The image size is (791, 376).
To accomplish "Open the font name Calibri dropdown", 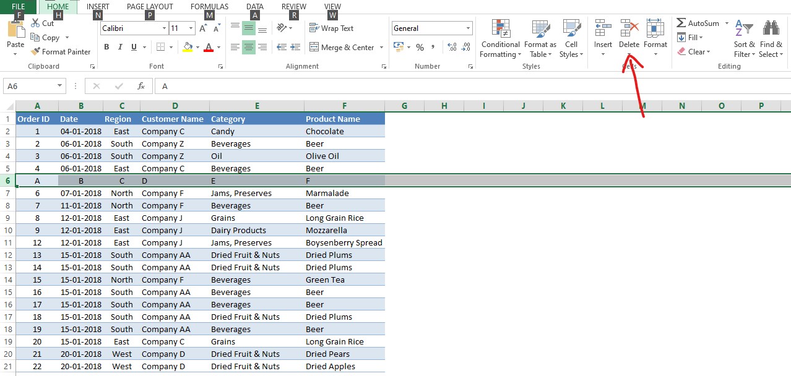I will [164, 28].
